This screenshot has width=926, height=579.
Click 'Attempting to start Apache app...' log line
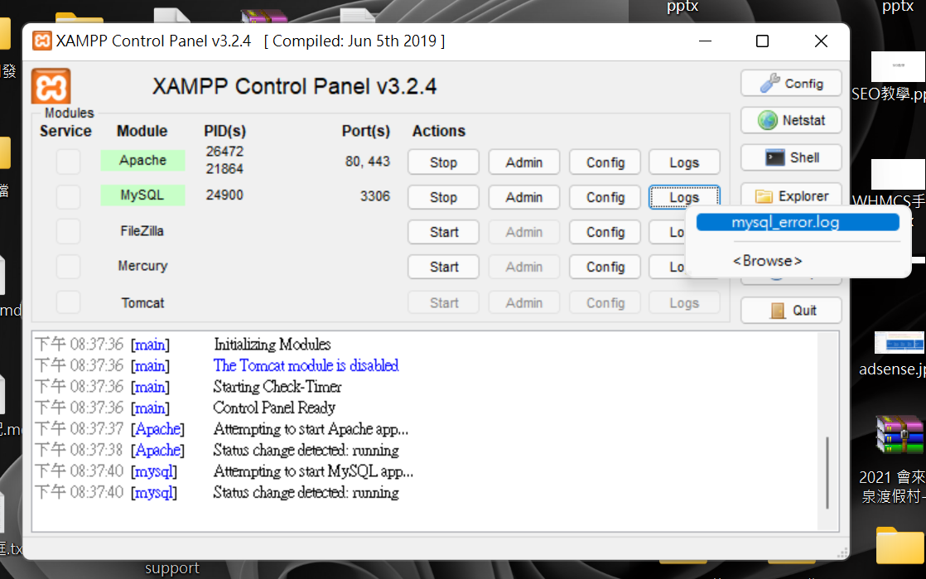pyautogui.click(x=311, y=429)
